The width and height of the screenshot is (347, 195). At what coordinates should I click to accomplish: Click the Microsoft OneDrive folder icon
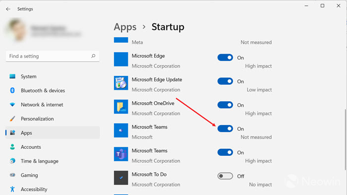(121, 107)
